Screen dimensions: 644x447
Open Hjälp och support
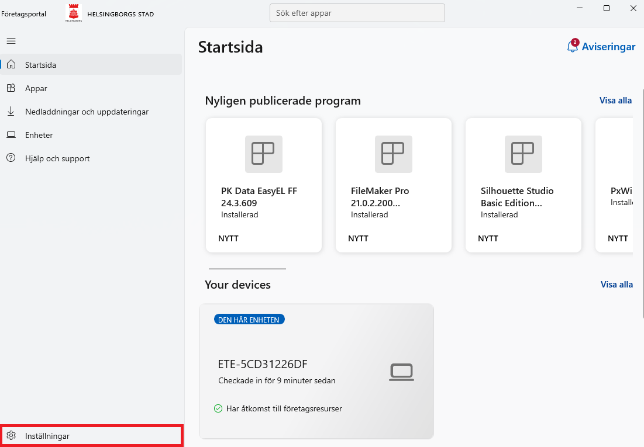91,158
